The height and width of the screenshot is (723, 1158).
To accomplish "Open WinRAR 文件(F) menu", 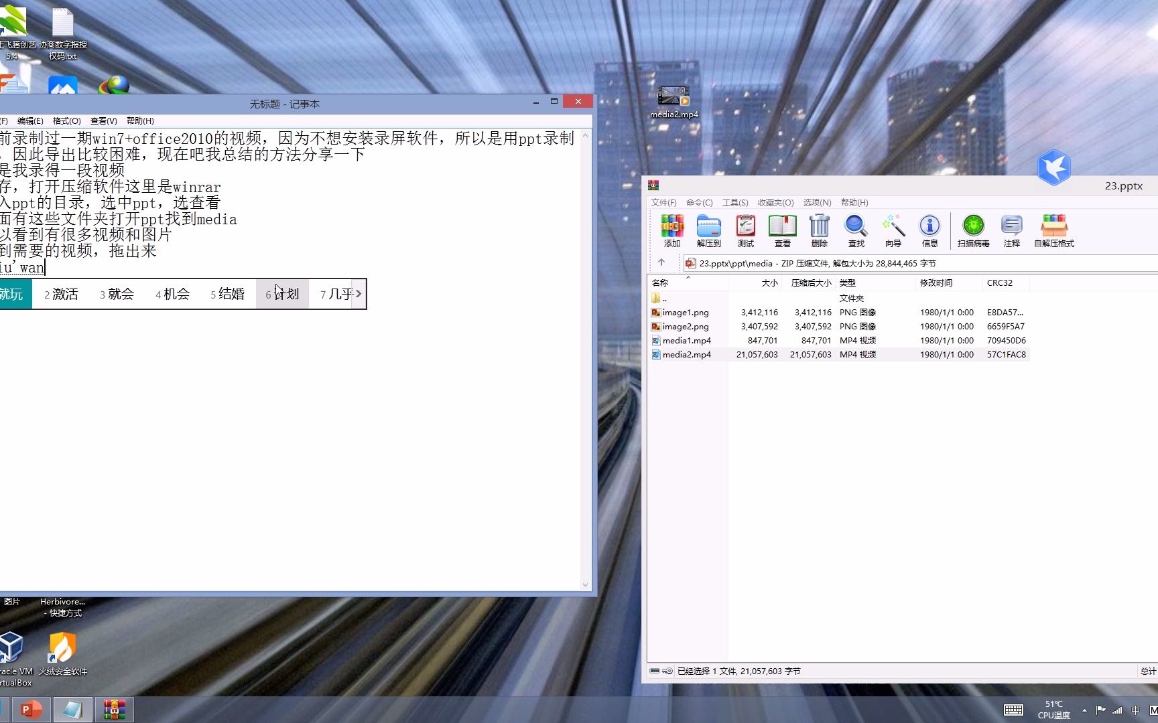I will (x=663, y=202).
